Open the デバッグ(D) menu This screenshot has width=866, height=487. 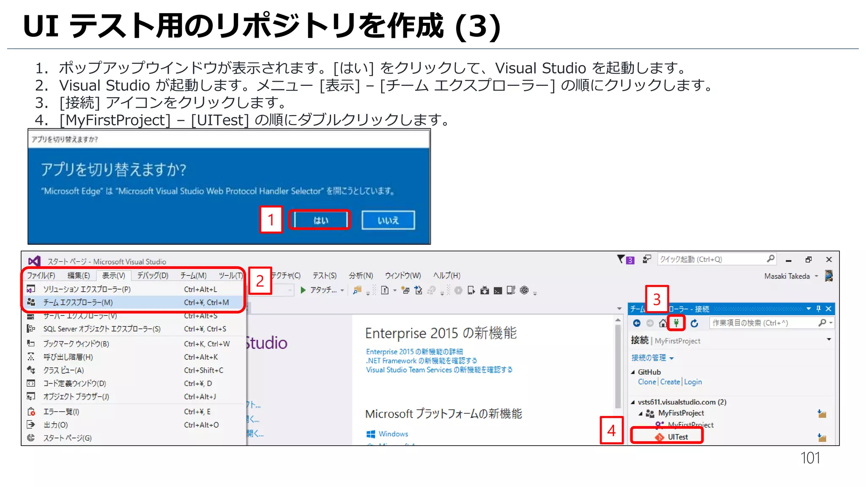click(153, 276)
